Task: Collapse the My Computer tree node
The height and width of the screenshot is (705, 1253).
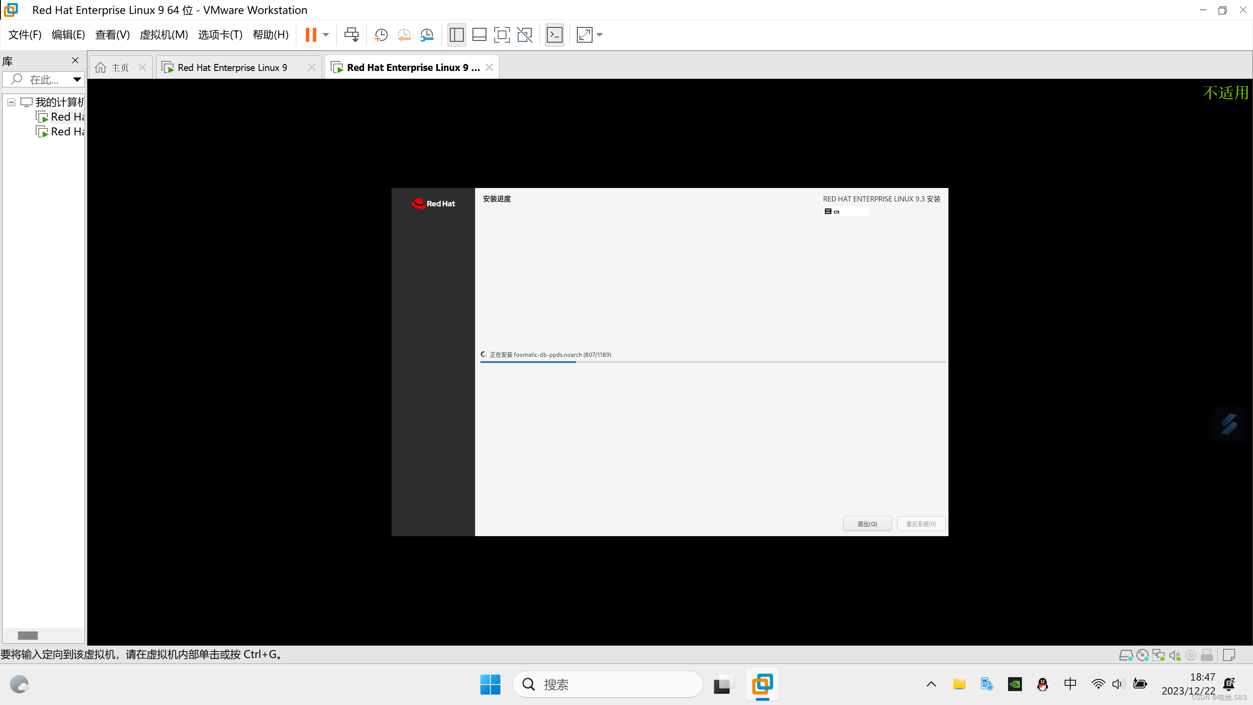Action: (11, 102)
